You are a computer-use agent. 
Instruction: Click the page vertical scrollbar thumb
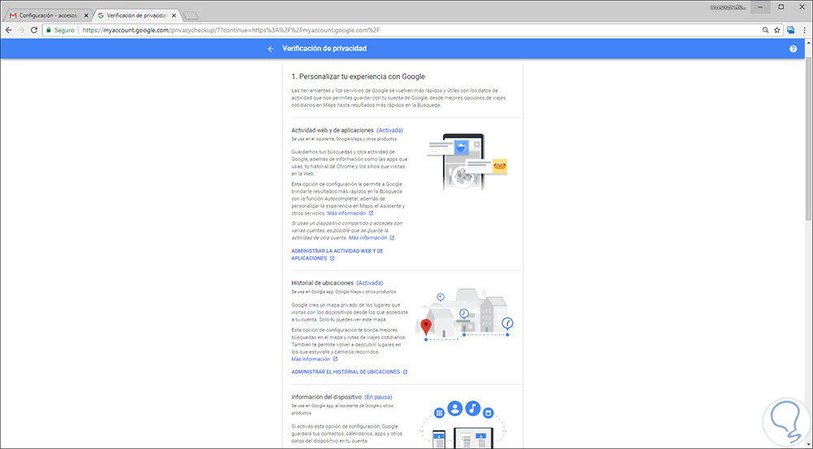coord(808,140)
